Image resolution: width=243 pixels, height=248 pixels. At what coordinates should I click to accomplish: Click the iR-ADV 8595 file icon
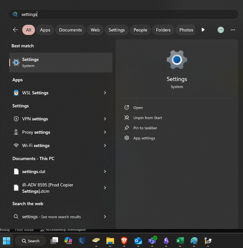pos(16,188)
